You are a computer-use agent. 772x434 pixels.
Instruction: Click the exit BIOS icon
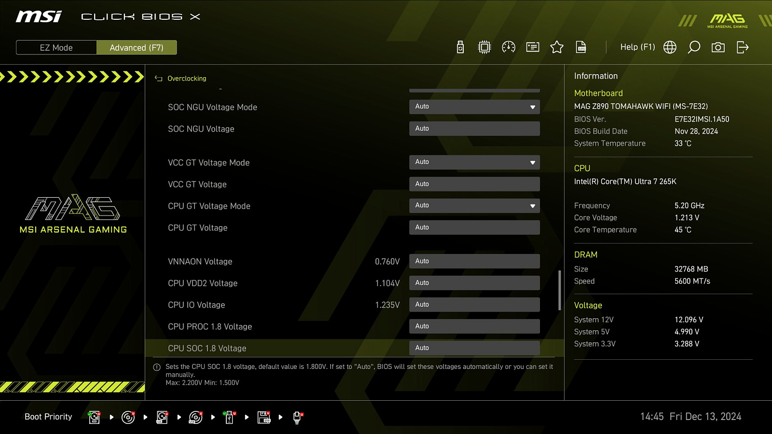(x=743, y=47)
